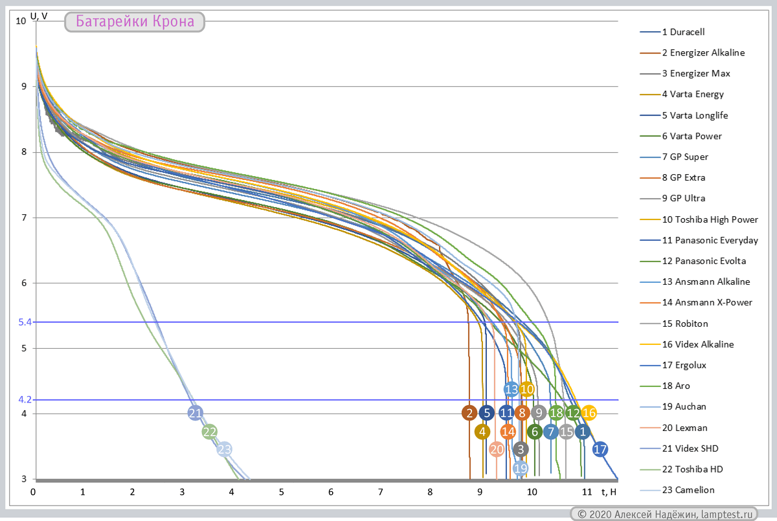Select legend entry 6 Varta Power
Screen dimensions: 777x521
point(681,136)
